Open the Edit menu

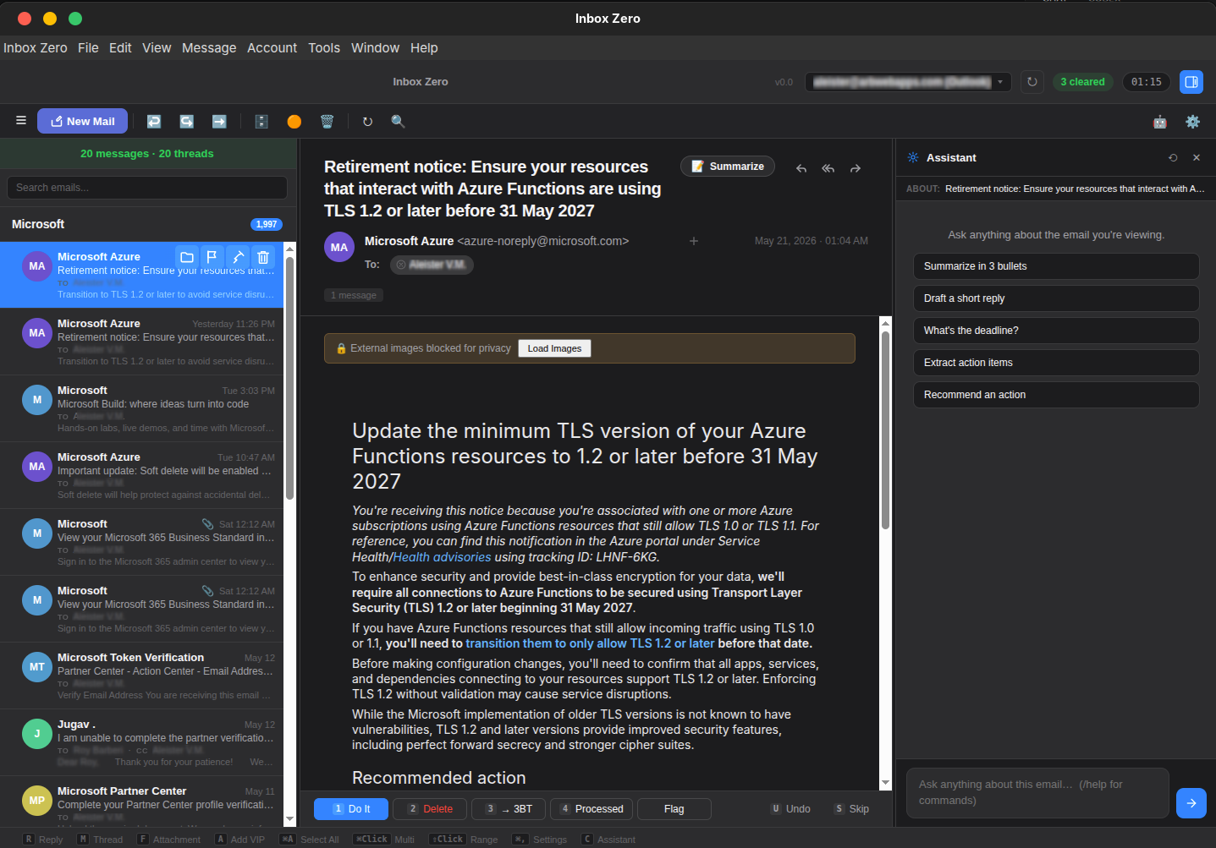click(x=120, y=48)
